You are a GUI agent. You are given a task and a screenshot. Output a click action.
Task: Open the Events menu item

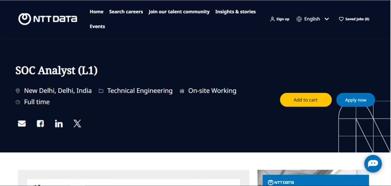click(97, 26)
